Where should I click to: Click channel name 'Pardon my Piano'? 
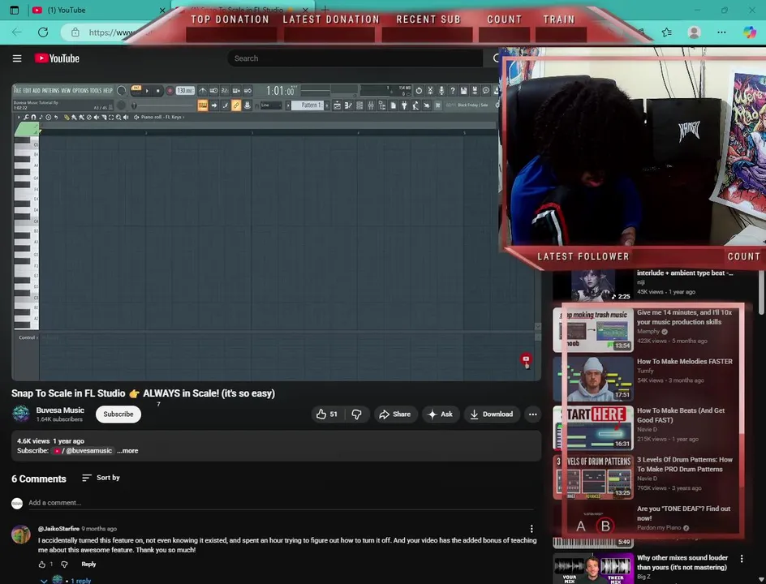(x=659, y=528)
